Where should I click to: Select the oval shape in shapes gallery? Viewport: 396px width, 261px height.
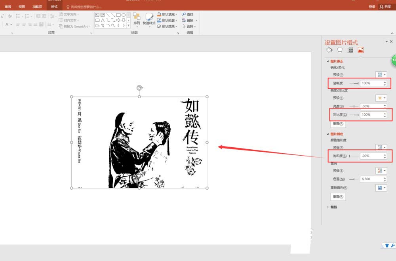coord(124,15)
